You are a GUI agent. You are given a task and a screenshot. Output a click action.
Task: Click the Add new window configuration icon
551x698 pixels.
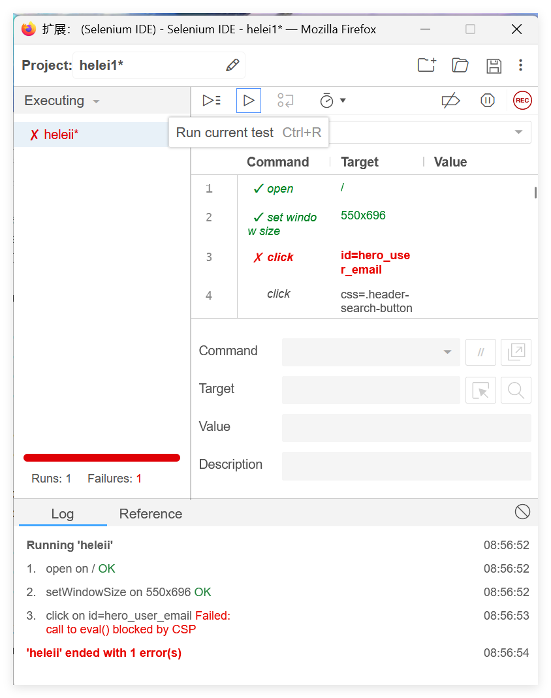click(x=516, y=352)
